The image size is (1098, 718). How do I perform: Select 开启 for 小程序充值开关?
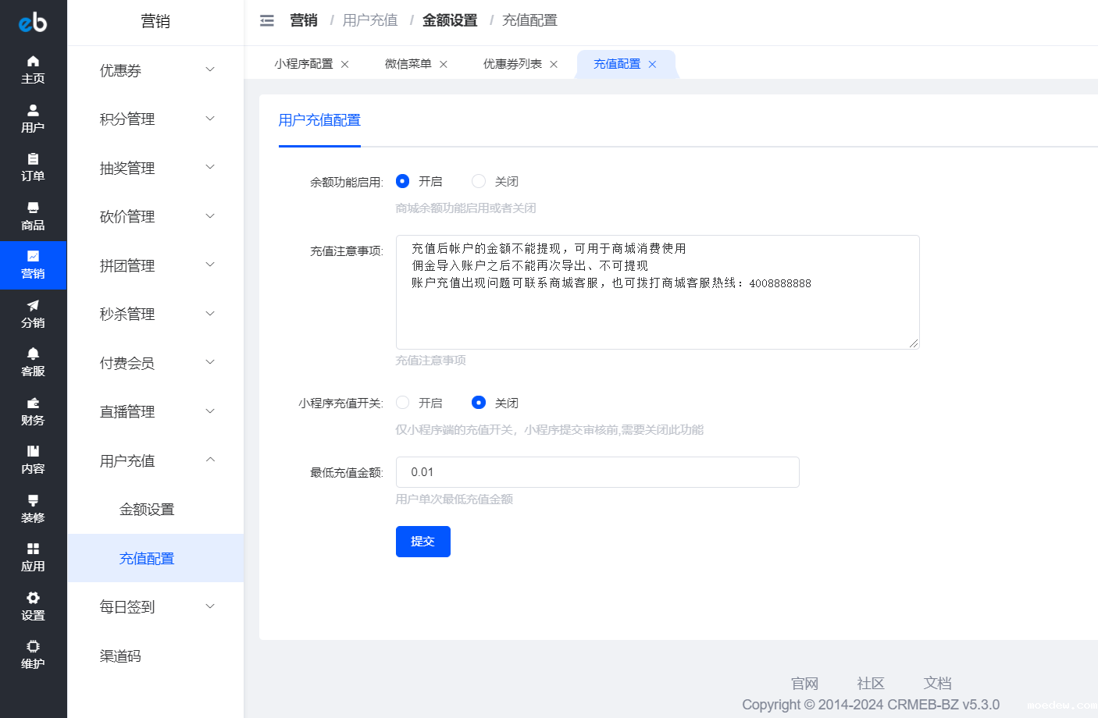coord(403,403)
